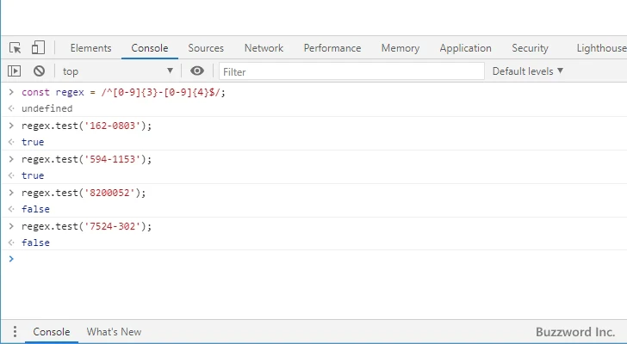Click the eye icon for live expression
Screen dimensions: 627x344
coord(197,71)
